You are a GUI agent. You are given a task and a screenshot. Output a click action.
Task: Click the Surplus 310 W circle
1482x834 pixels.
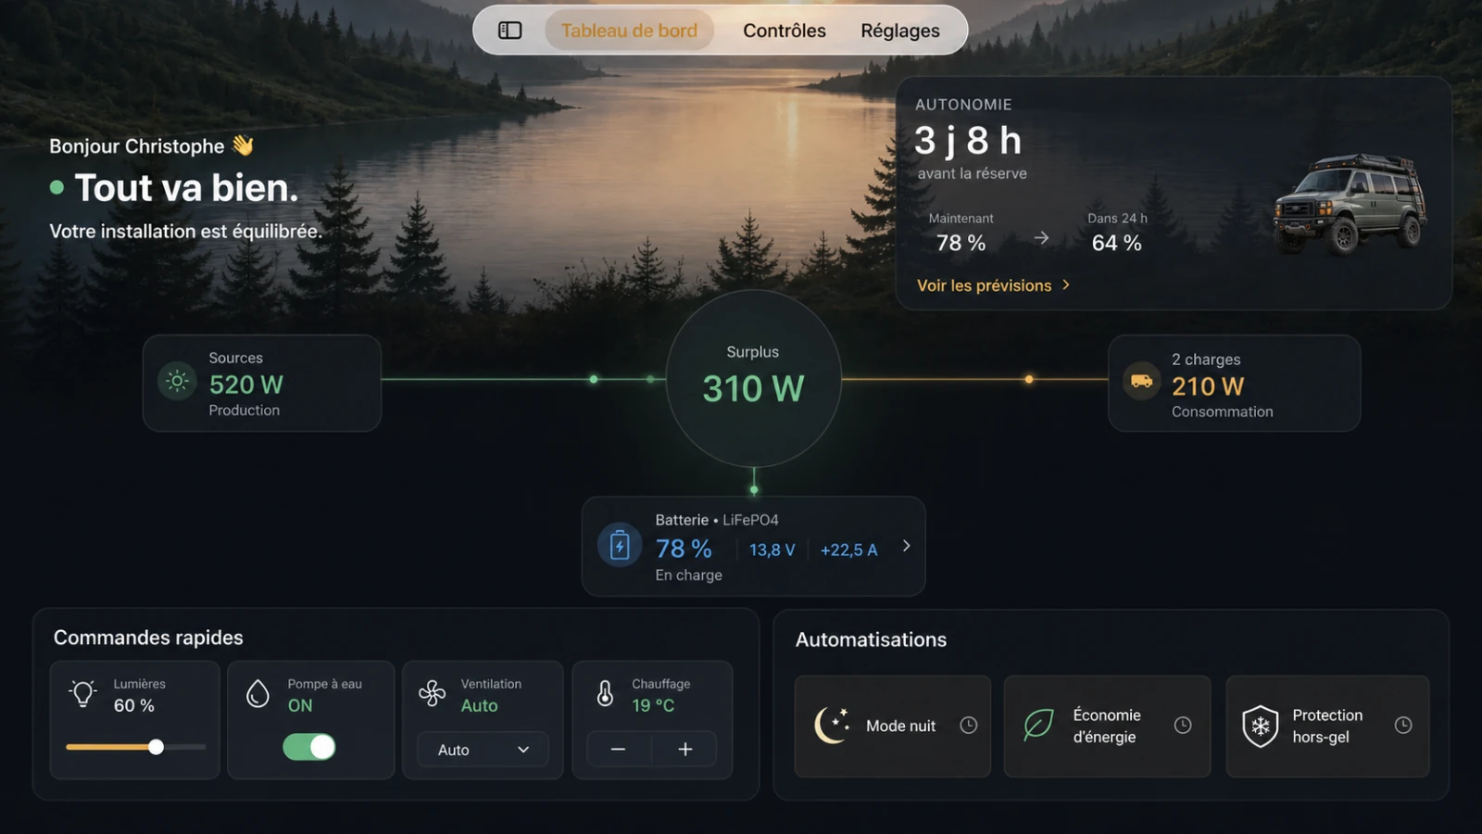tap(754, 378)
